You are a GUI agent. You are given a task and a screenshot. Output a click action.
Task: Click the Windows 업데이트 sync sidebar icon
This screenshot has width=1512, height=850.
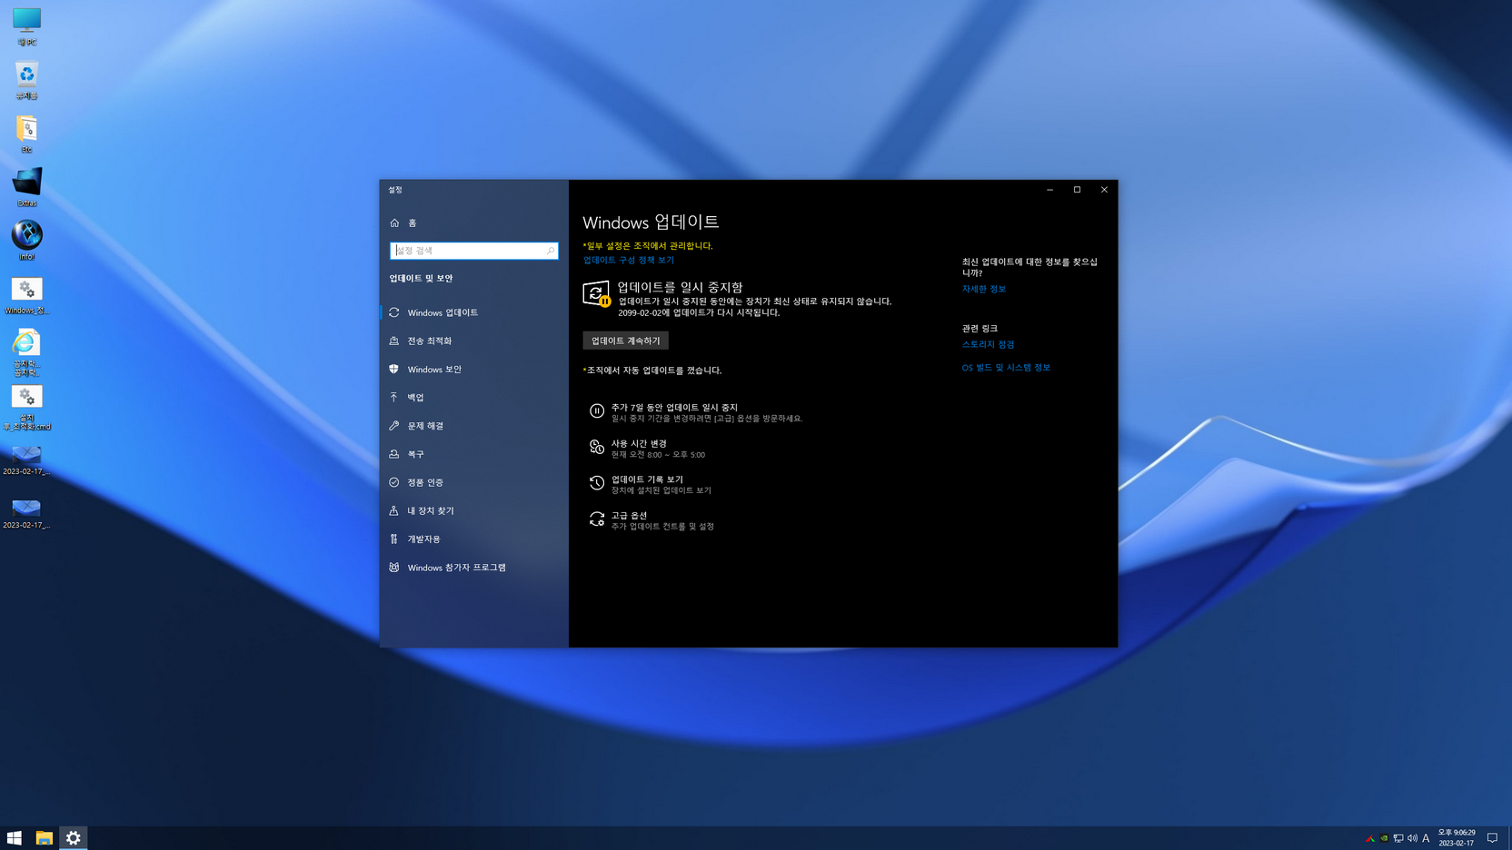click(x=394, y=312)
